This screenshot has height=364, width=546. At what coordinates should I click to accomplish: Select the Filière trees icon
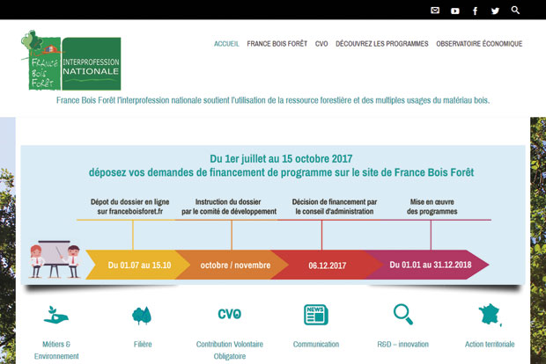pyautogui.click(x=142, y=316)
